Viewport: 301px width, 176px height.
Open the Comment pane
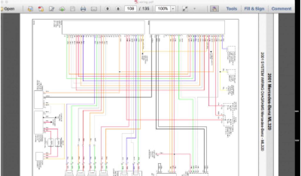click(281, 9)
